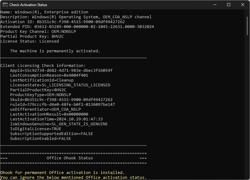Close the Check Activation Status window
Image resolution: width=250 pixels, height=180 pixels.
click(243, 5)
